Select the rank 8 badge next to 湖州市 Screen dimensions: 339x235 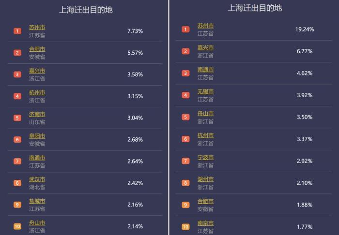(x=185, y=183)
